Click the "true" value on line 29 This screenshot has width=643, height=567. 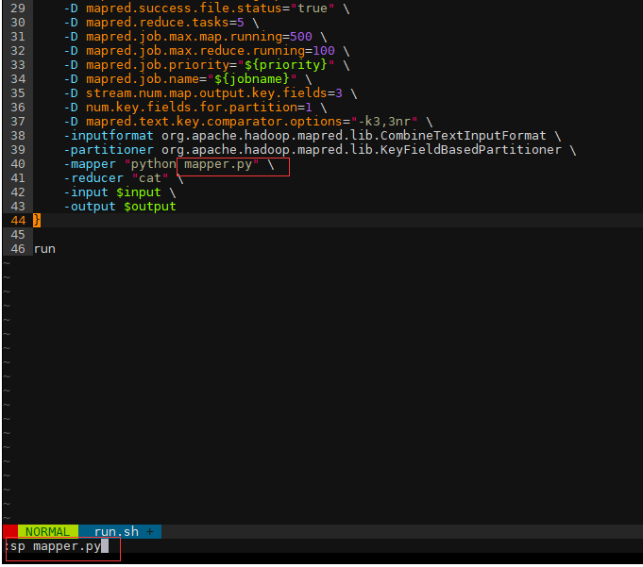tap(313, 8)
